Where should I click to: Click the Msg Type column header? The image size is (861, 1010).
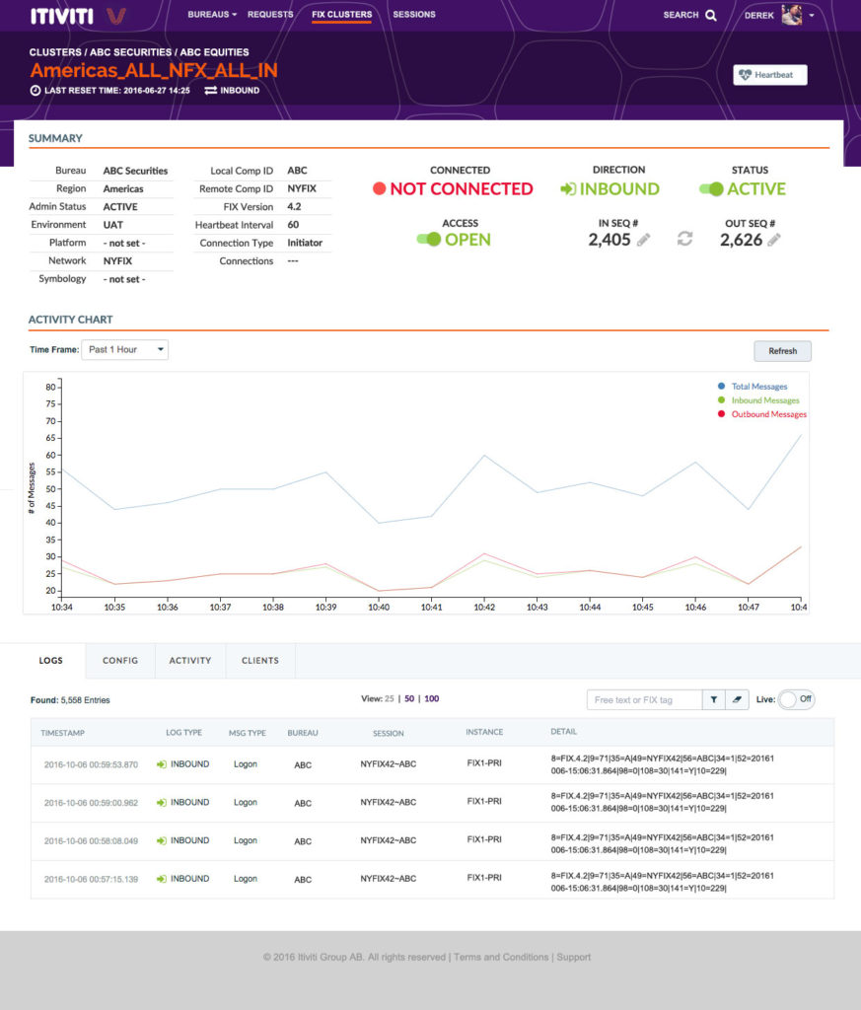248,733
